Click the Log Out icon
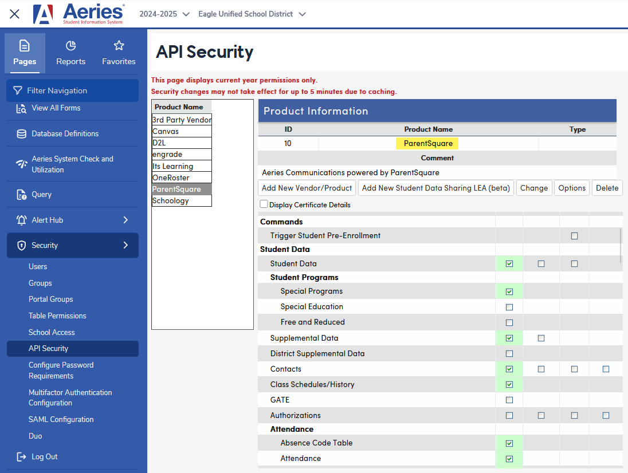Viewport: 628px width, 473px height. (x=21, y=456)
